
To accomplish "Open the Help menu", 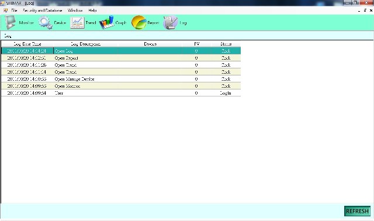I will [x=92, y=11].
